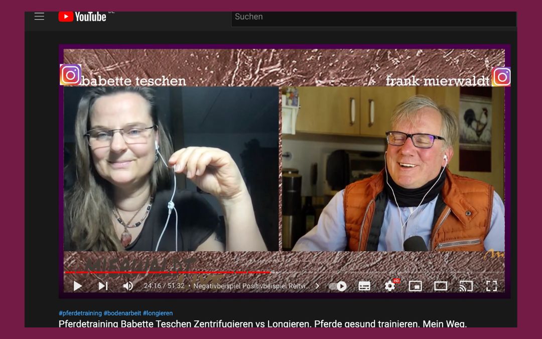Image resolution: width=542 pixels, height=339 pixels.
Task: Play the video
Action: click(78, 286)
